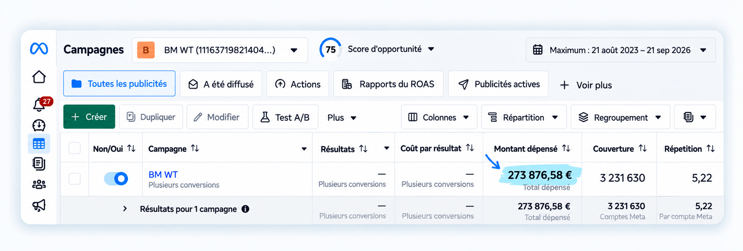The width and height of the screenshot is (743, 251).
Task: Open the audiences people icon in sidebar
Action: [x=39, y=185]
